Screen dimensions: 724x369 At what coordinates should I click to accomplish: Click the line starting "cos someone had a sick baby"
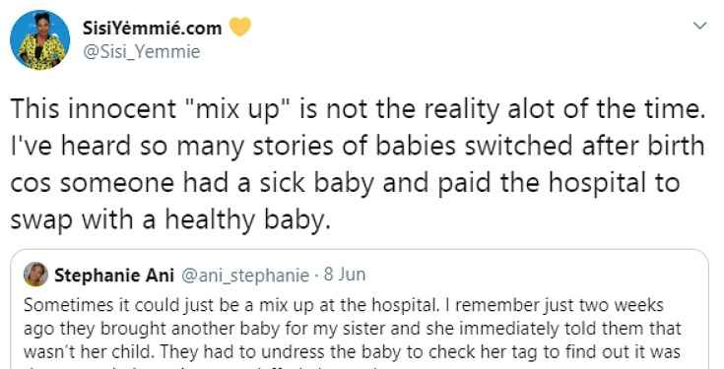coord(345,183)
